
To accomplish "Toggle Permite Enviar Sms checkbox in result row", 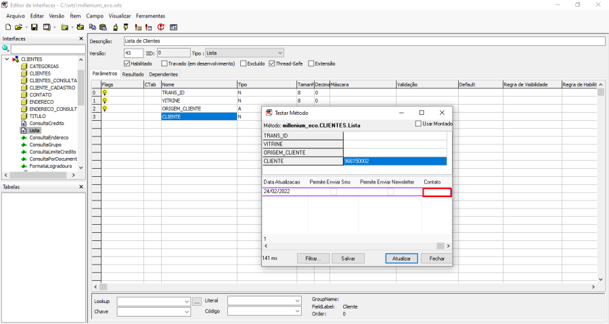I will point(334,192).
